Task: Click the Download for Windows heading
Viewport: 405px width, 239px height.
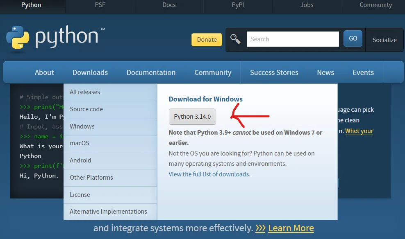Action: 206,99
